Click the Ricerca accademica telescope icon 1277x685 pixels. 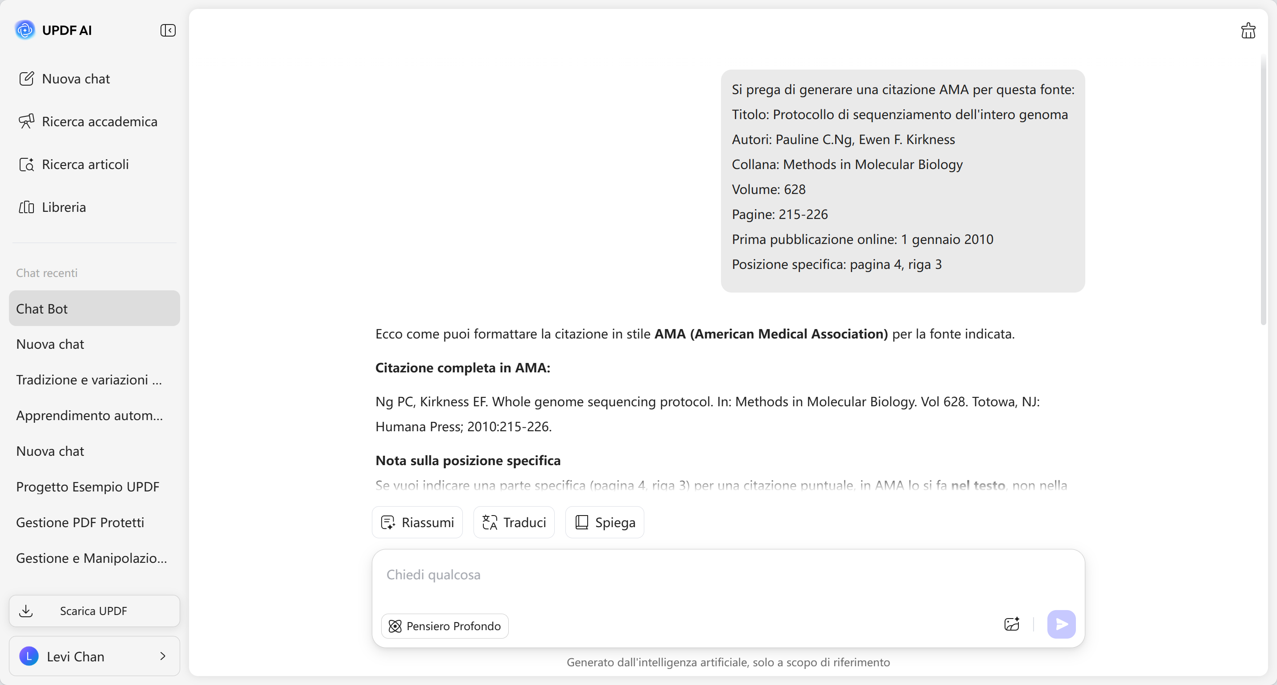(26, 121)
